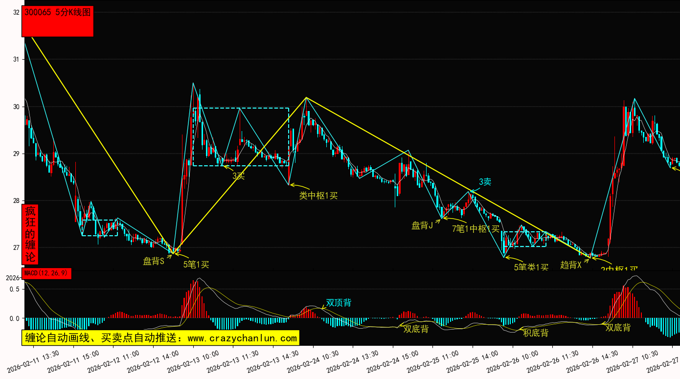Click the 类中枢1买 signal annotation

[318, 196]
